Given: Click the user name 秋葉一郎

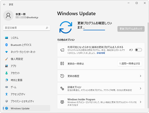Looking at the screenshot, I should click(21, 14).
